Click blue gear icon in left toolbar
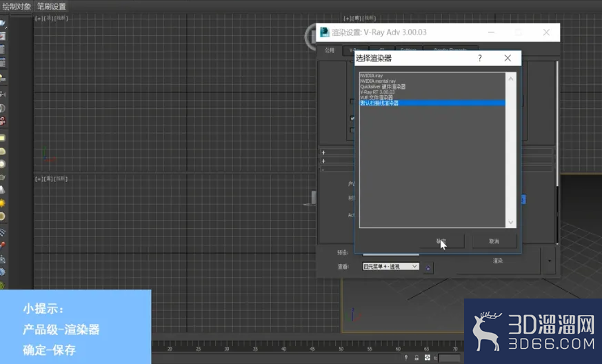 (x=2, y=272)
